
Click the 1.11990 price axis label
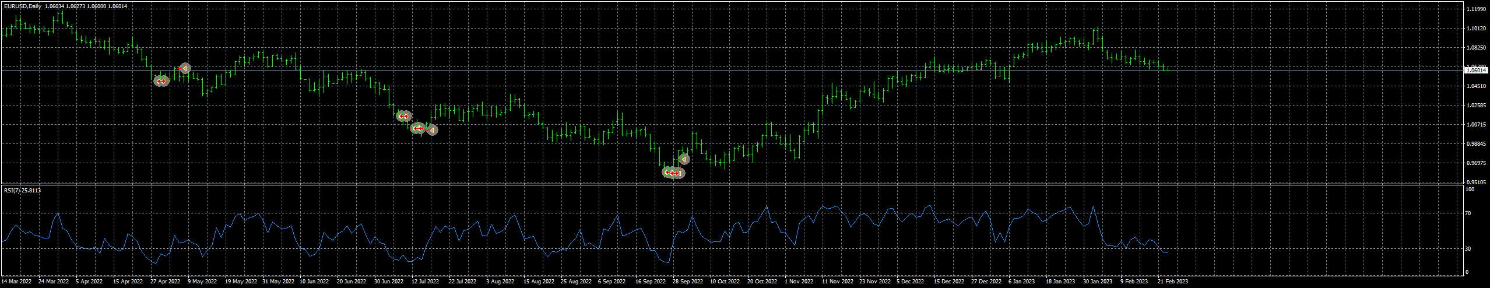tap(1477, 9)
